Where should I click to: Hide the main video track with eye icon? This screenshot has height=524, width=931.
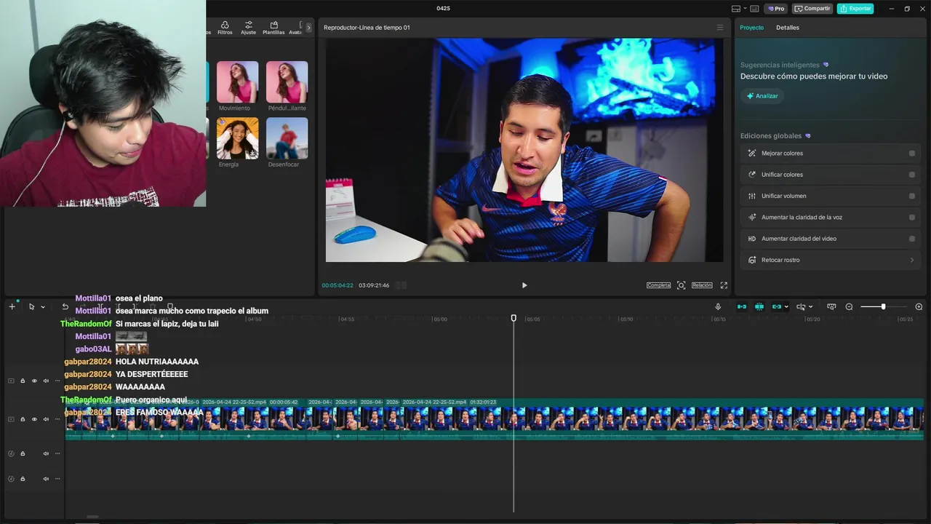(34, 419)
